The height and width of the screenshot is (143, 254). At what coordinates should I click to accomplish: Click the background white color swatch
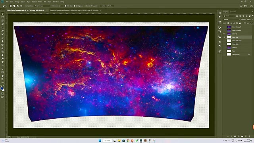click(4, 90)
